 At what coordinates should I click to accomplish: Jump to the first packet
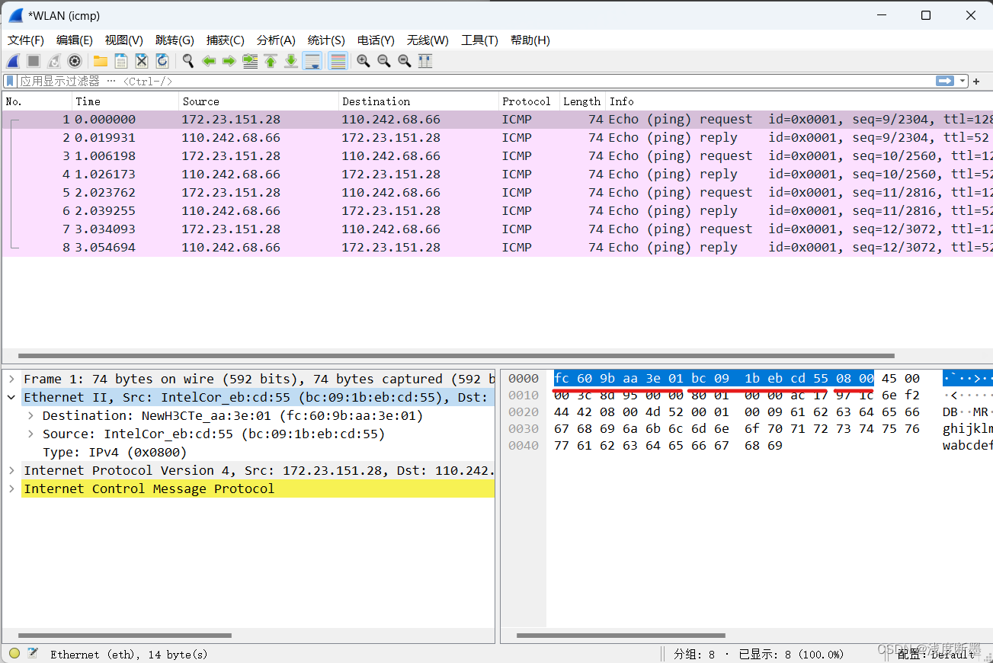click(271, 61)
